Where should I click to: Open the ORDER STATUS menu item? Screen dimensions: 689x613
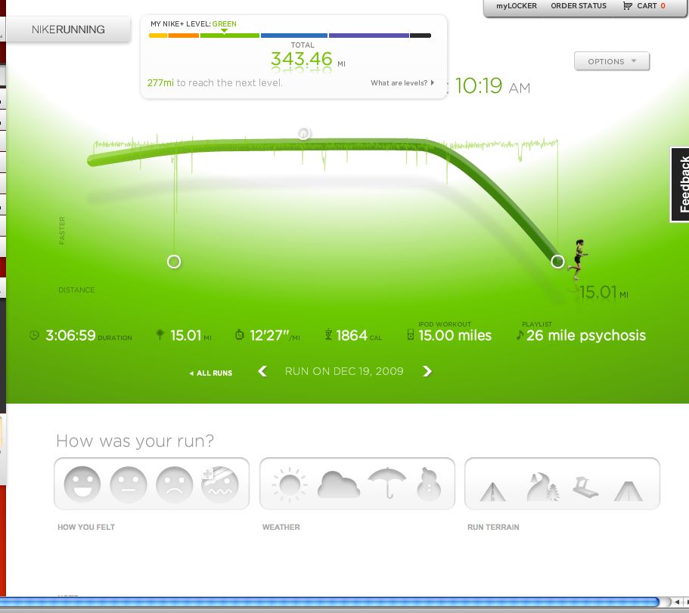tap(578, 6)
